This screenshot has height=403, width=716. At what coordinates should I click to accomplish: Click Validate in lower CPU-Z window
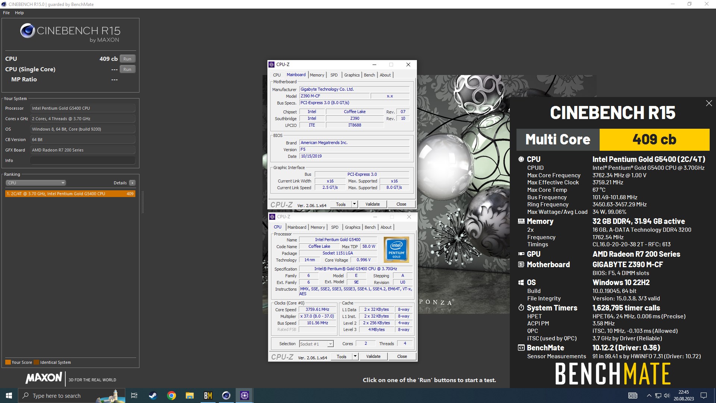point(373,357)
